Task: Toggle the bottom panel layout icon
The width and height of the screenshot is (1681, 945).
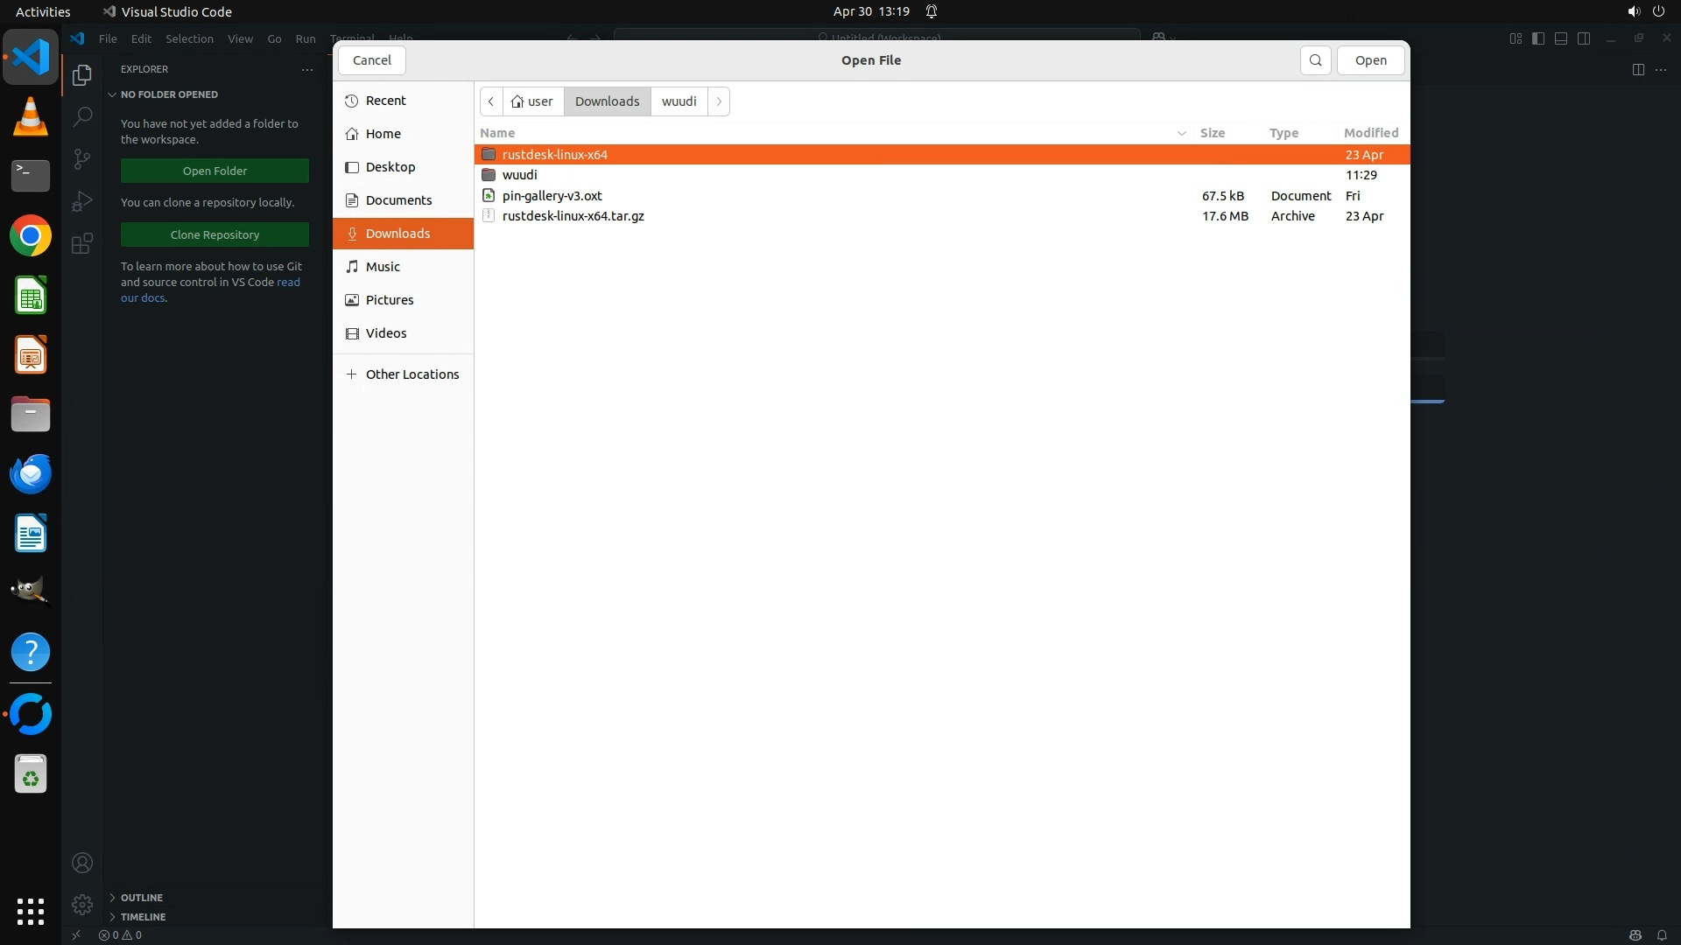Action: tap(1561, 38)
